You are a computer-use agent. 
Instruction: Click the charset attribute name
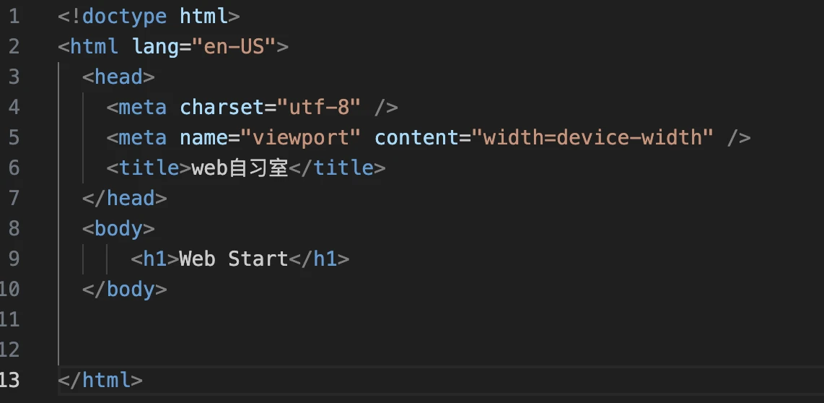pyautogui.click(x=222, y=108)
